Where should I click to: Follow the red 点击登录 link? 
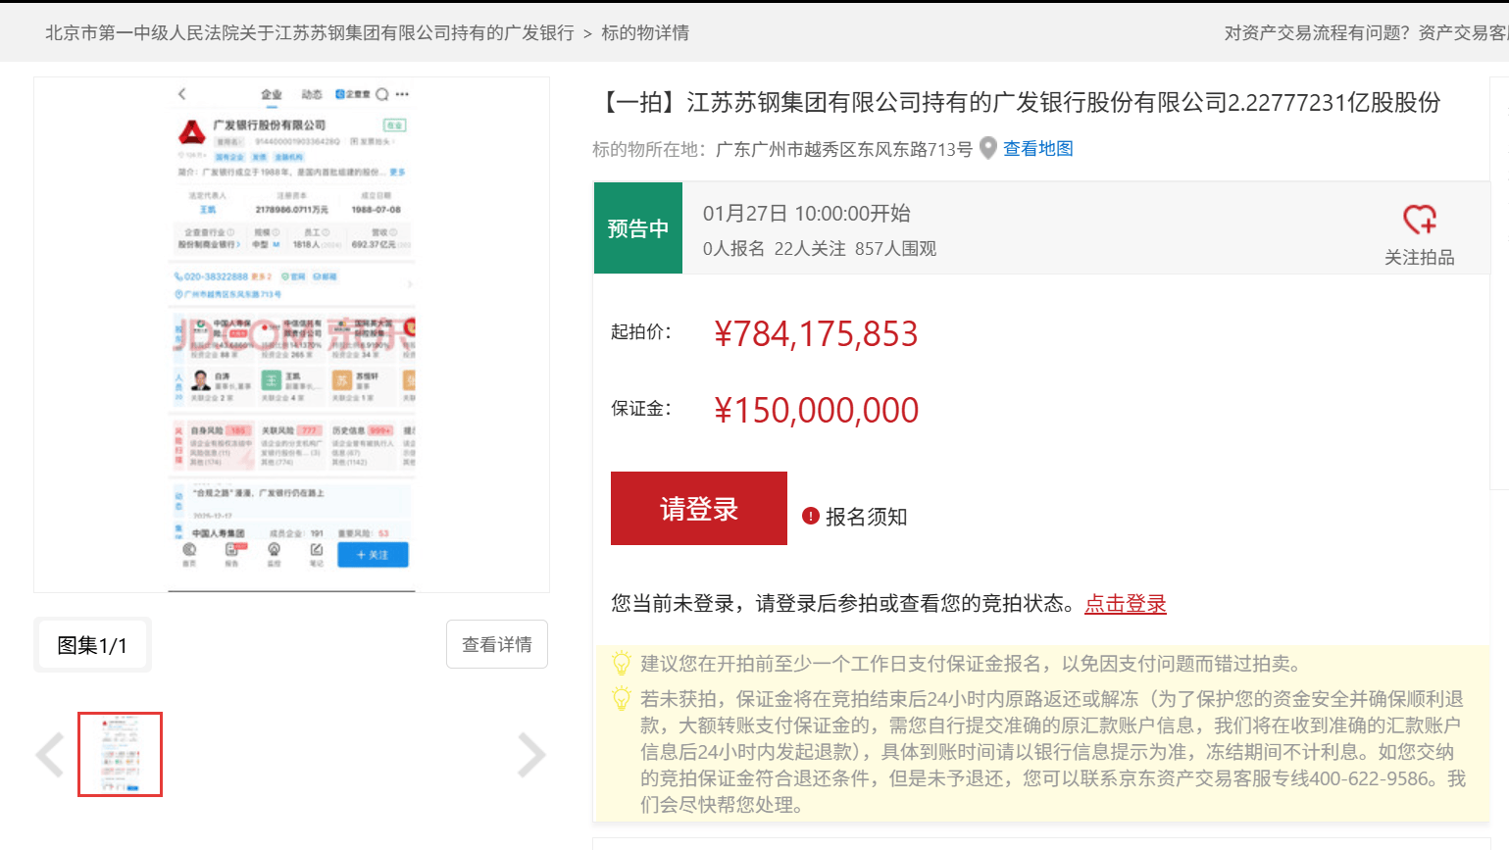click(x=1125, y=604)
